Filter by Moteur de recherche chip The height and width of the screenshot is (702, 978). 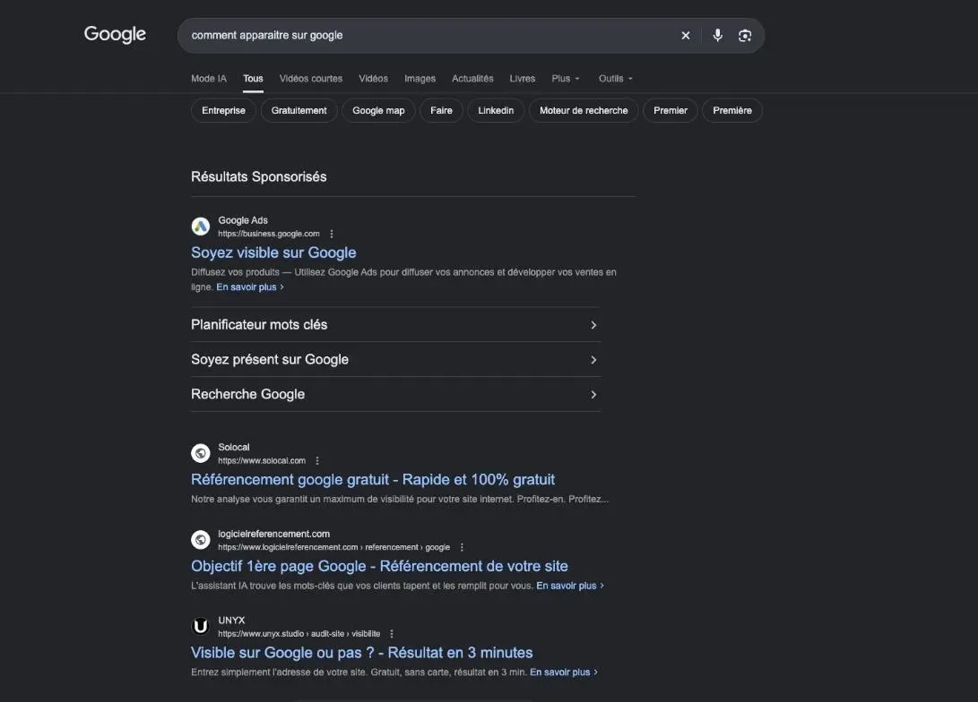584,110
